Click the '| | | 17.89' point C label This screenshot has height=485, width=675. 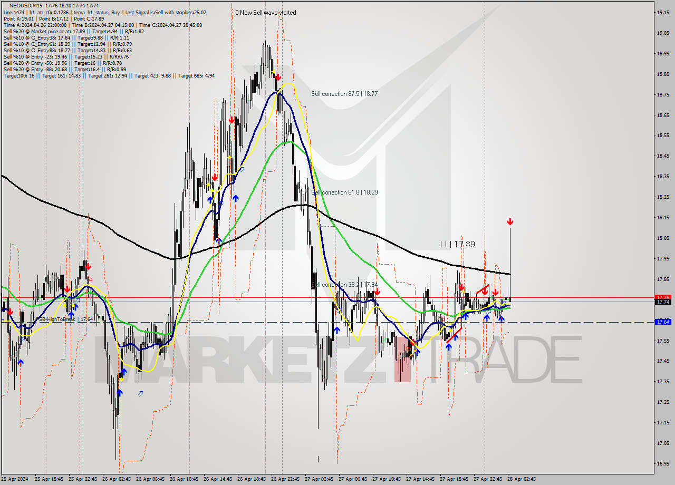(458, 244)
